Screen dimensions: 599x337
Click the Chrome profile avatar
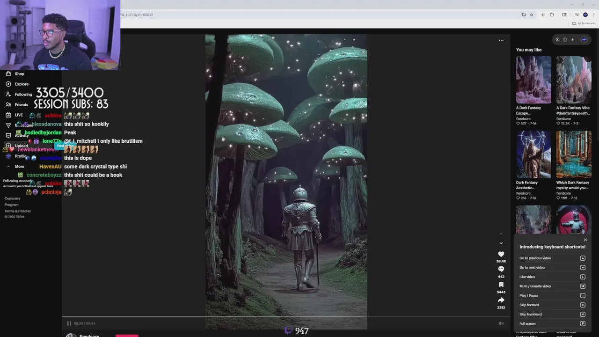585,15
